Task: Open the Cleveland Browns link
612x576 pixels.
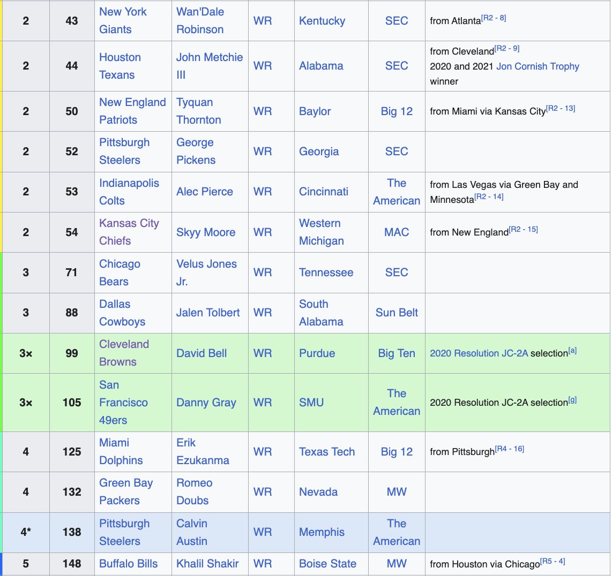Action: (124, 353)
